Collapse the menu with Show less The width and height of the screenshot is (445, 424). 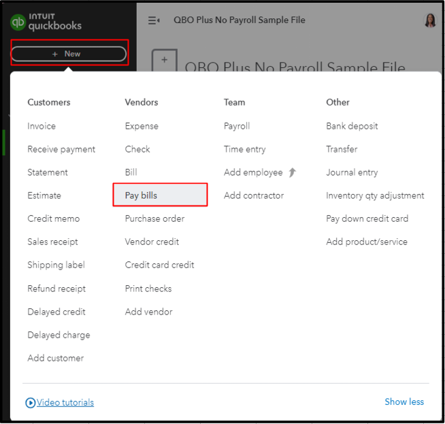click(404, 402)
